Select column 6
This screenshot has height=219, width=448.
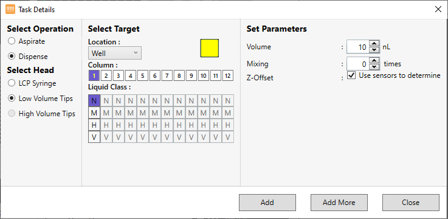(x=154, y=76)
